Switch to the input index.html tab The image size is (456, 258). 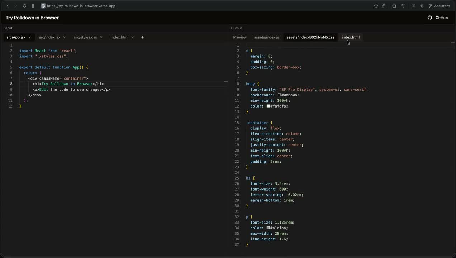coord(119,37)
